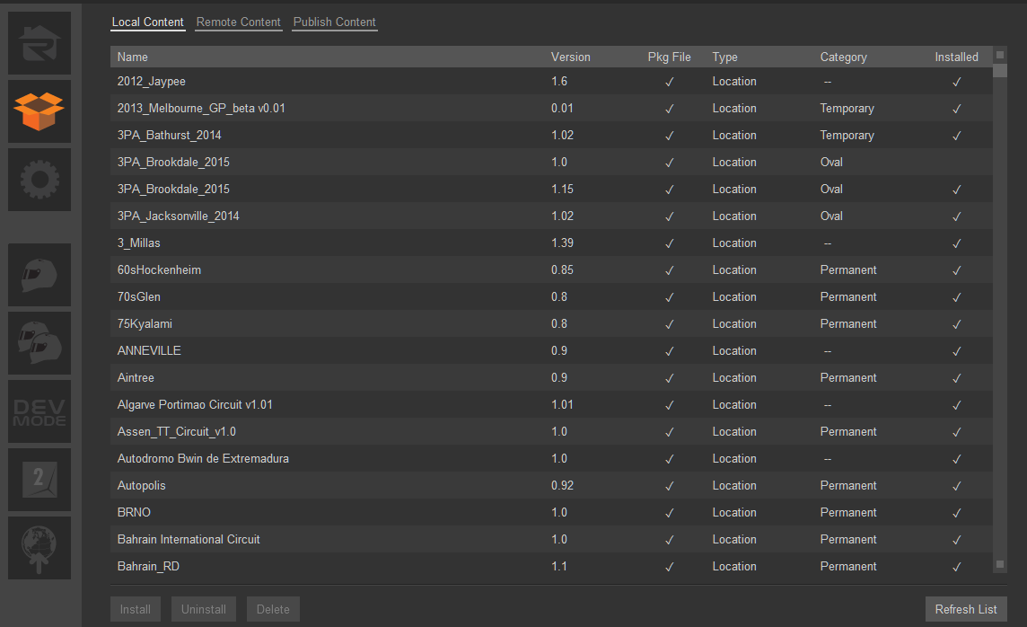
Task: Click the Refresh List button
Action: [966, 609]
